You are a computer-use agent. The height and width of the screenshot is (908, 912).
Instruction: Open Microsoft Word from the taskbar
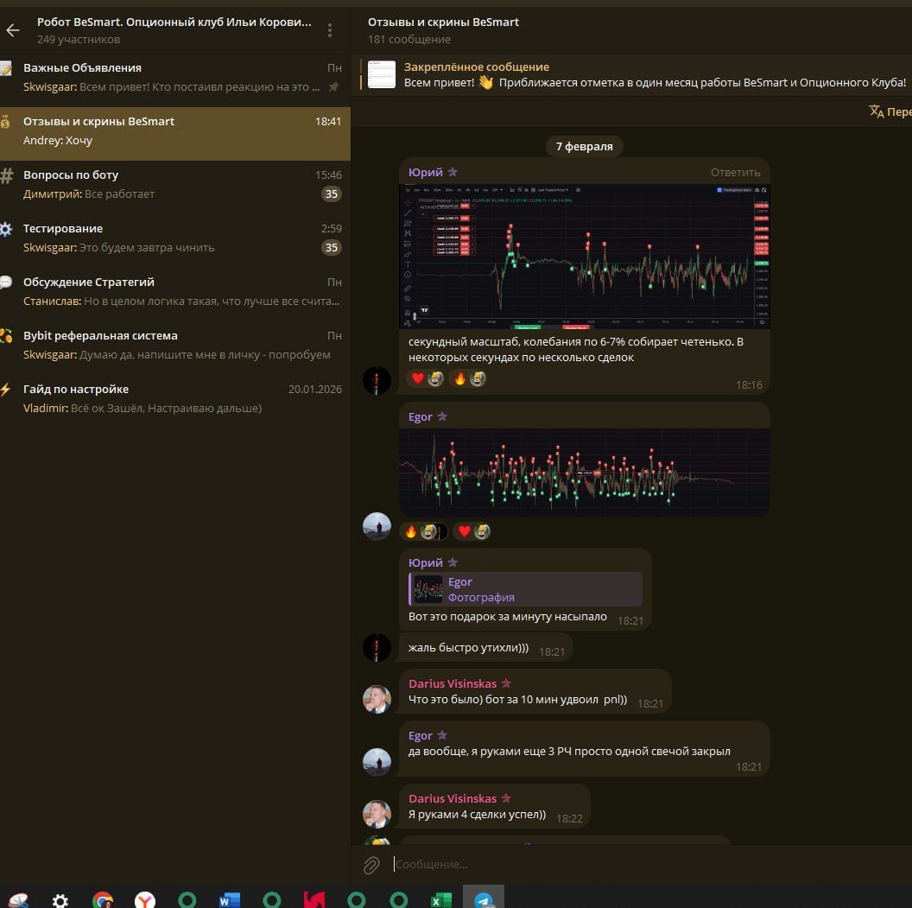229,900
